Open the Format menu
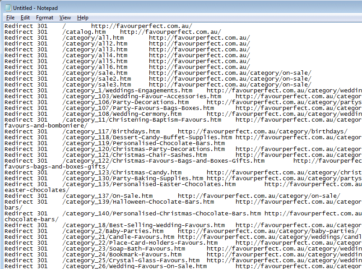Viewport: 362px width, 269px height. [45, 18]
